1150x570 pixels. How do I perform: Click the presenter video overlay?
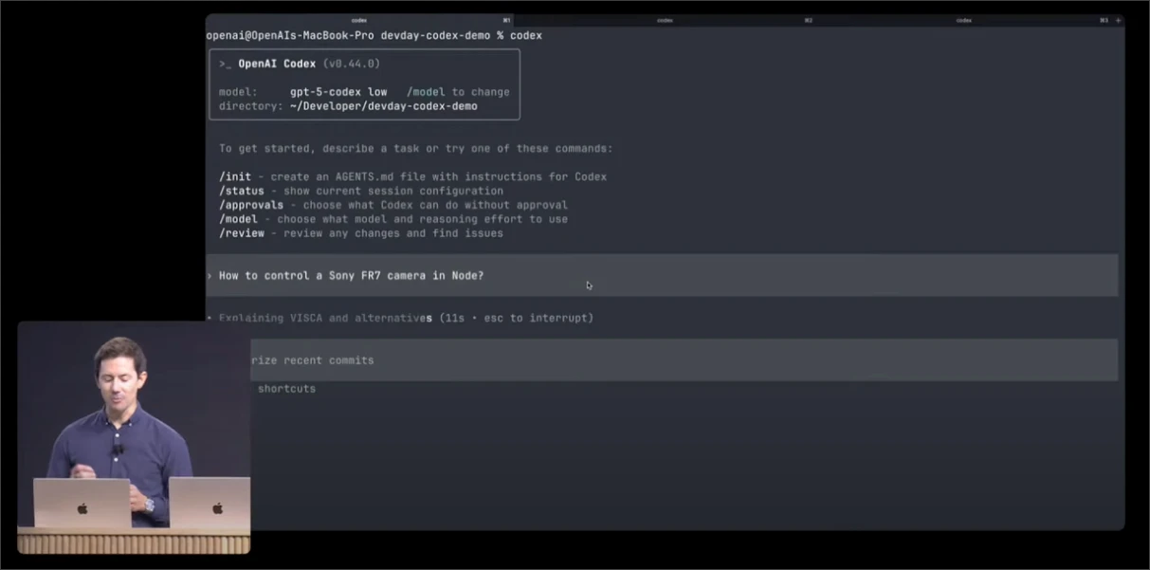[x=134, y=436]
